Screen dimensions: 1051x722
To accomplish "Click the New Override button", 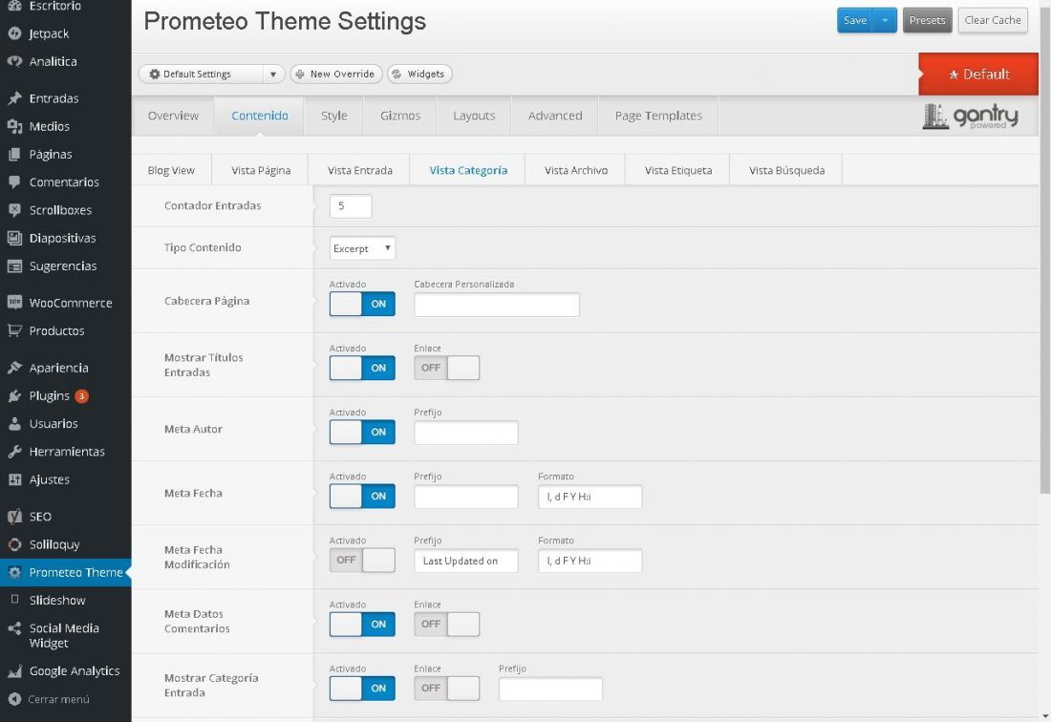I will click(x=335, y=74).
